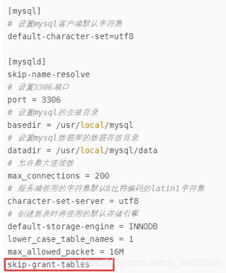
Task: Click the port = 3306 line
Action: click(x=34, y=100)
